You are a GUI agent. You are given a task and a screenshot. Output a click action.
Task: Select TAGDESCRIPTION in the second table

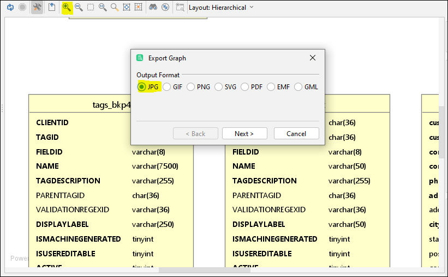pos(265,181)
